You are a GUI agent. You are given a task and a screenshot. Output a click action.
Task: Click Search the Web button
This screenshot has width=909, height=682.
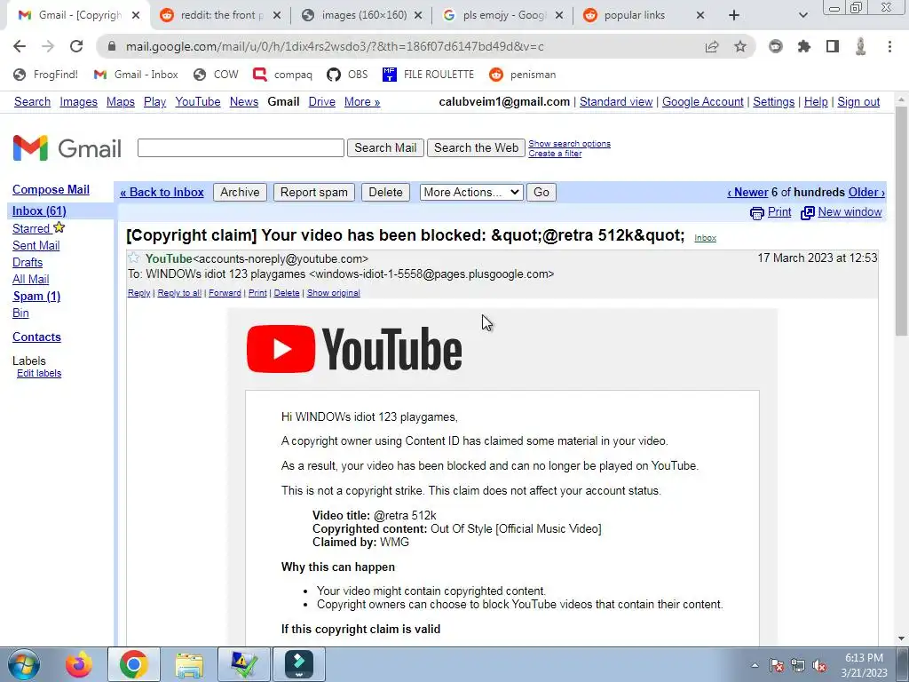pos(477,148)
